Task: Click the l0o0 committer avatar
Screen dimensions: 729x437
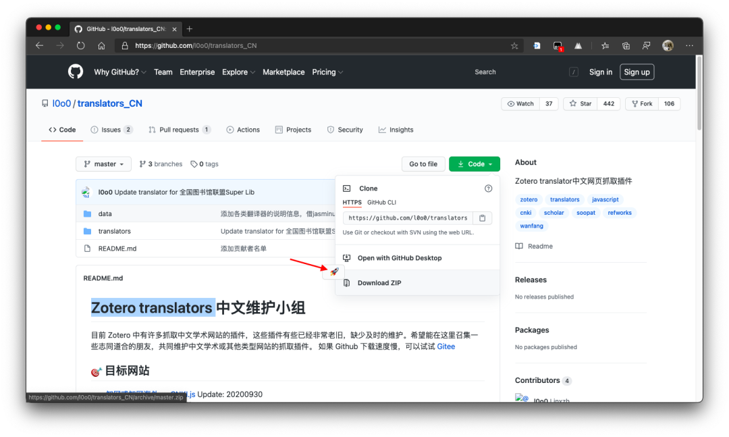Action: (x=86, y=192)
